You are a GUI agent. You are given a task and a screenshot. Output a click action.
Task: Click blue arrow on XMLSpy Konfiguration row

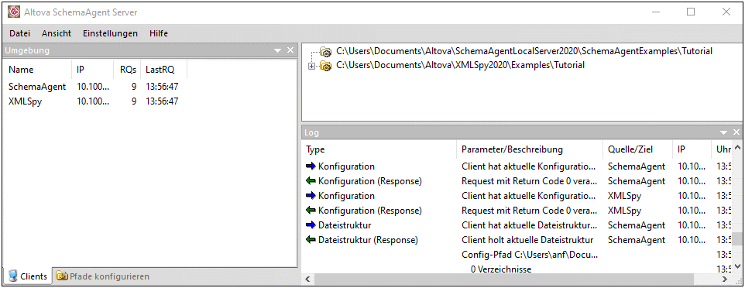point(311,196)
